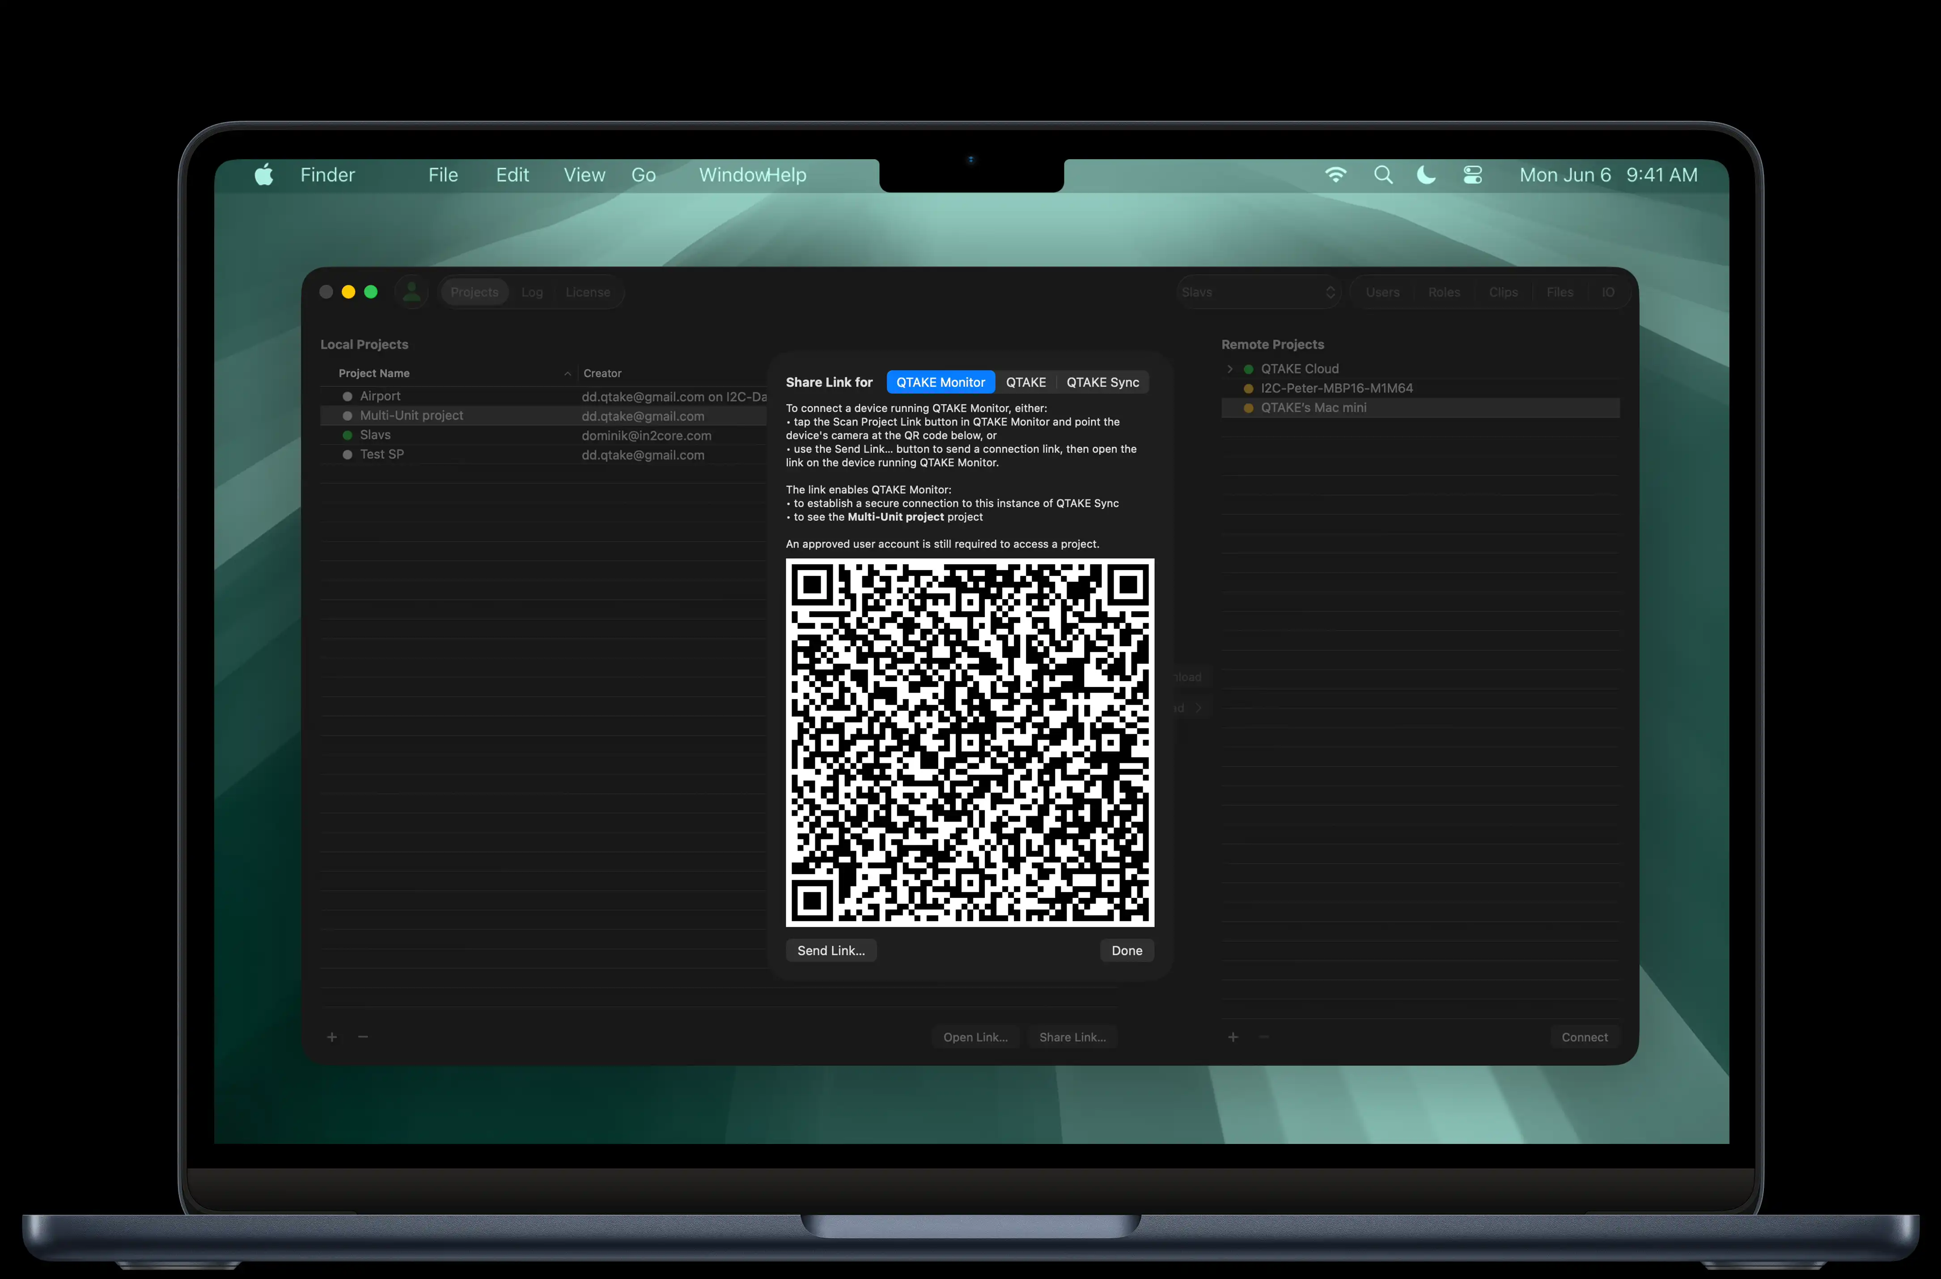Add a new local project with the plus icon

coord(332,1037)
